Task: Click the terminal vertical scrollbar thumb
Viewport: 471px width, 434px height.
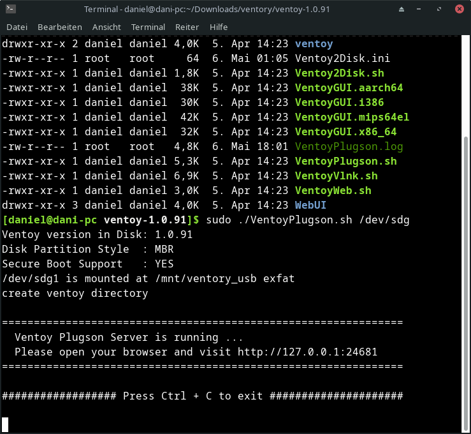Action: [x=466, y=283]
